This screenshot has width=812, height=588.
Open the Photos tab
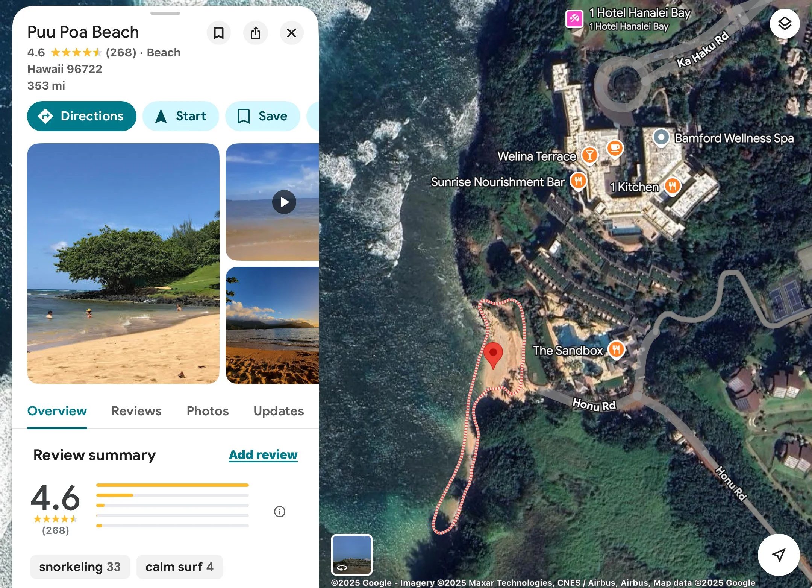[208, 411]
